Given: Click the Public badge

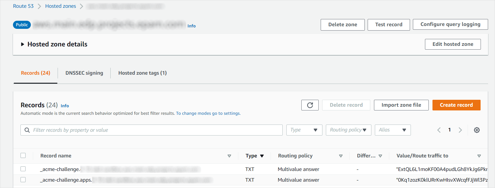Looking at the screenshot, I should coord(22,25).
